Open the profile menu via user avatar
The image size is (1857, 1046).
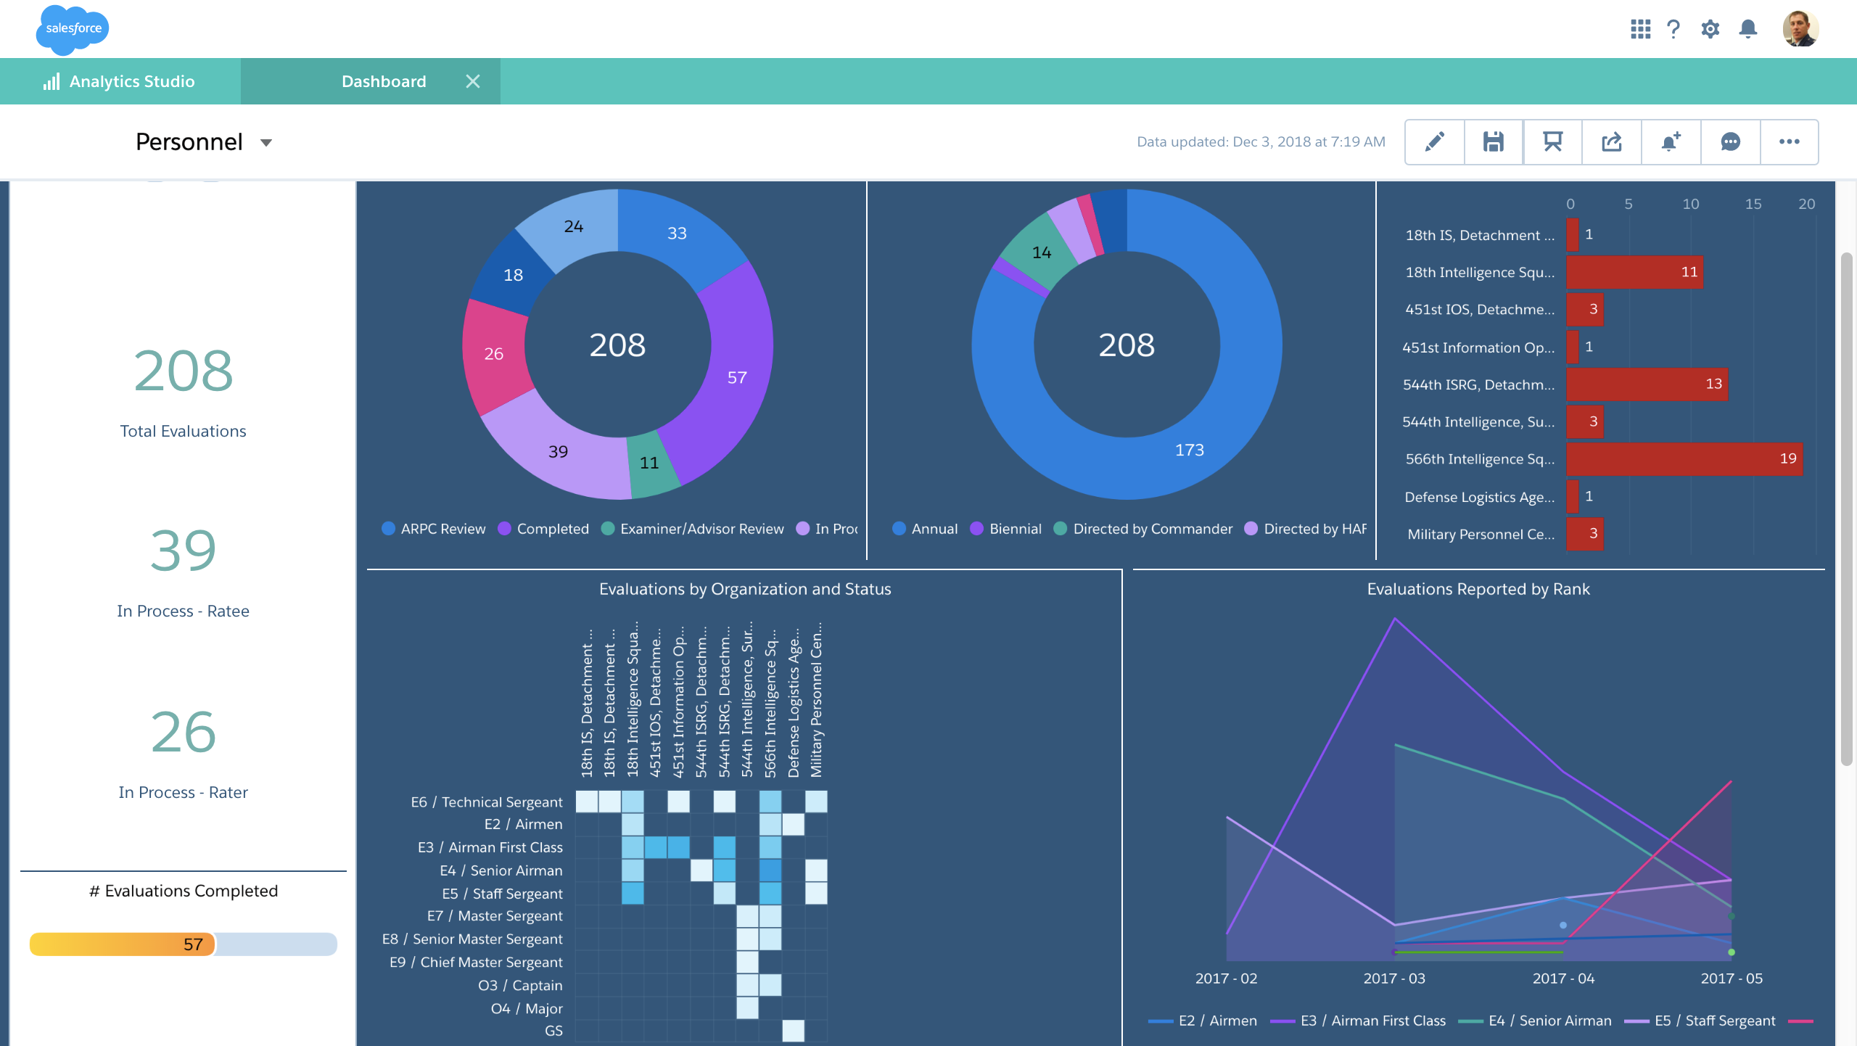[1801, 29]
